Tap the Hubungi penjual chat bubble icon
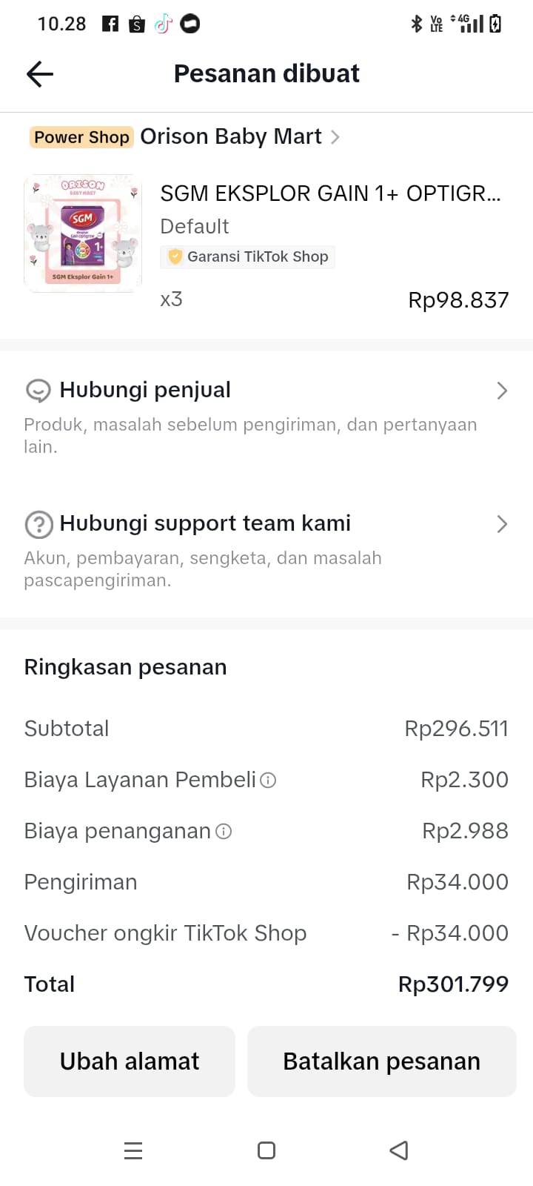This screenshot has height=1186, width=533. (38, 391)
